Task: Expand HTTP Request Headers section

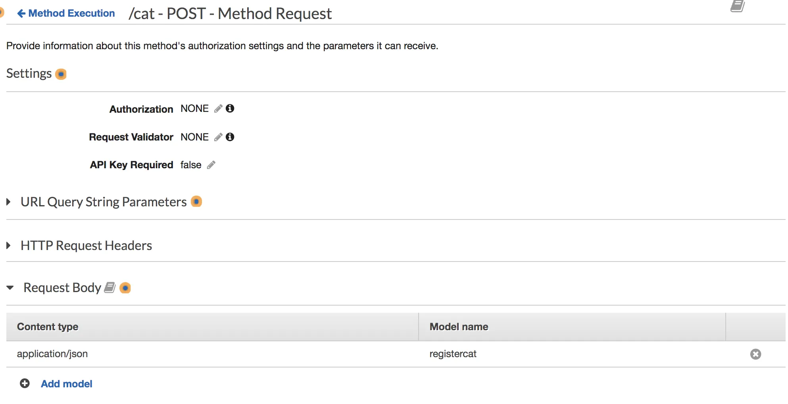Action: pos(8,246)
